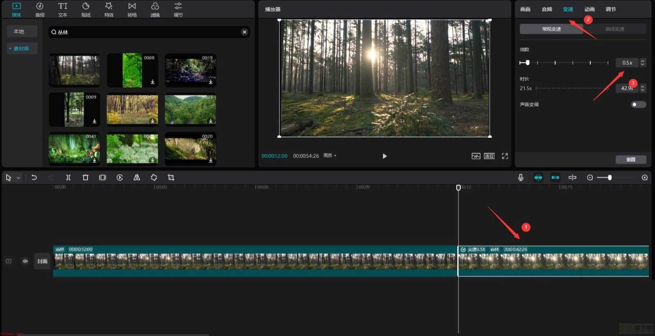Open the 转场 transitions panel
Image resolution: width=655 pixels, height=336 pixels.
coord(132,9)
